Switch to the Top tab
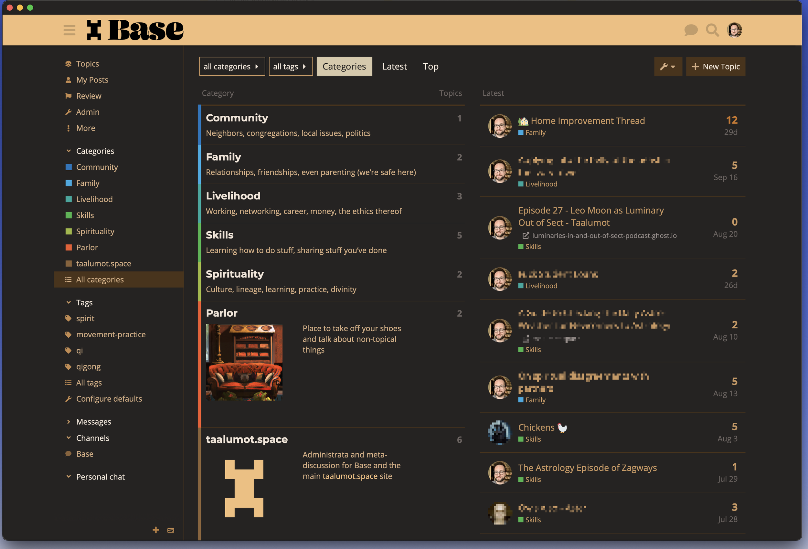Screen dimensions: 808x549 coord(431,67)
